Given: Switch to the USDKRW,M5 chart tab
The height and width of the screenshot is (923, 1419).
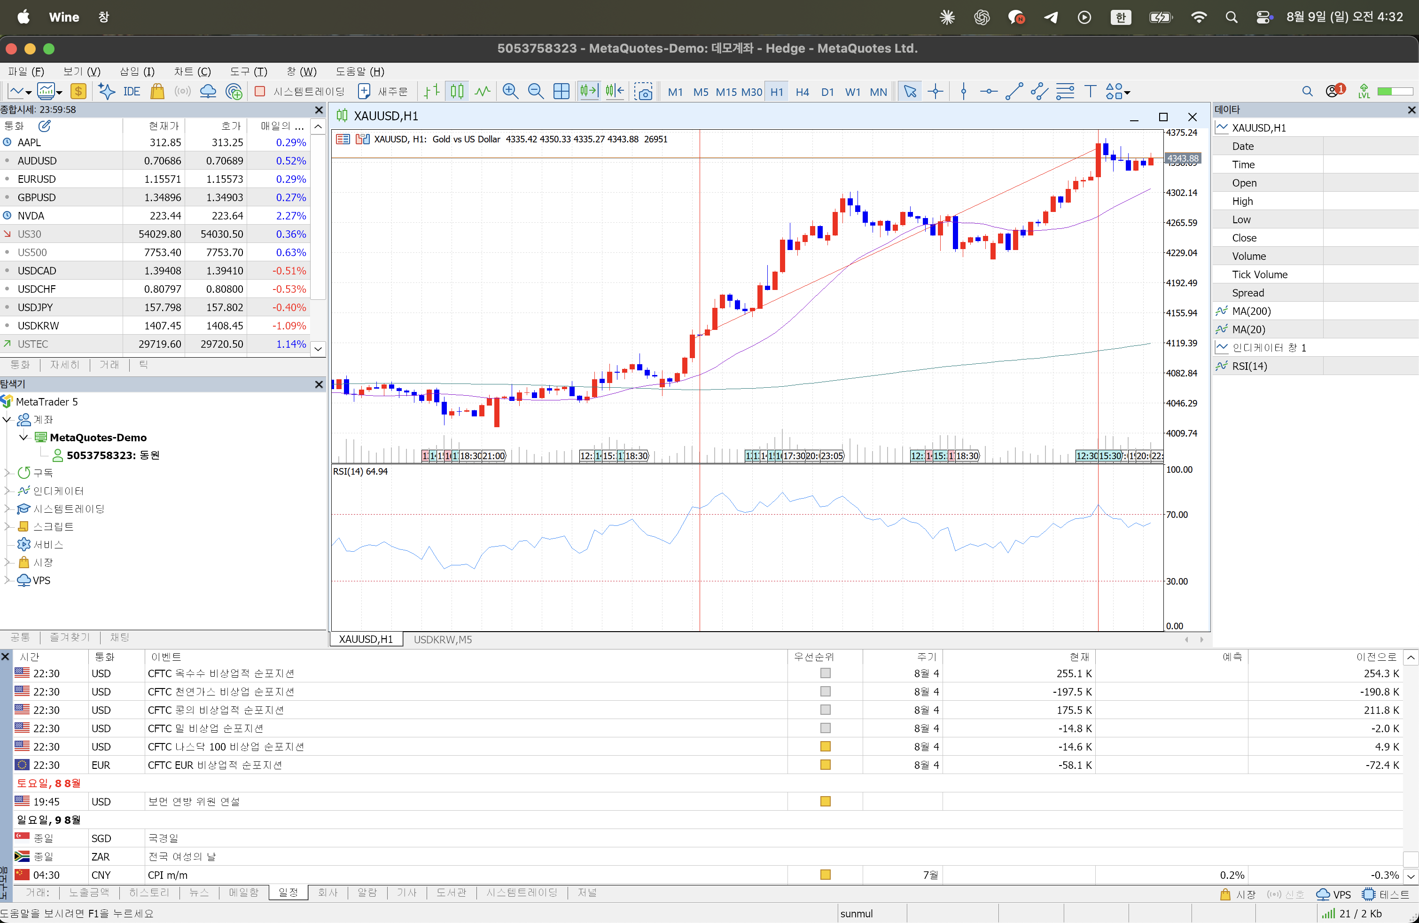Looking at the screenshot, I should tap(443, 640).
